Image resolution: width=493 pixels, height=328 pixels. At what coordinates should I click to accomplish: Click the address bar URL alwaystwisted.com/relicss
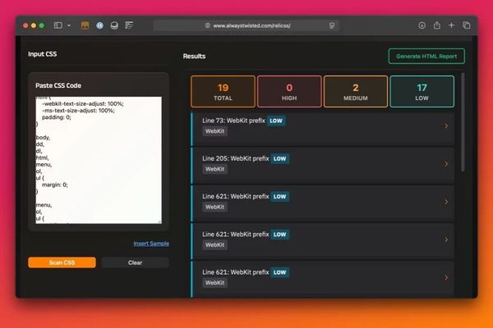click(252, 25)
